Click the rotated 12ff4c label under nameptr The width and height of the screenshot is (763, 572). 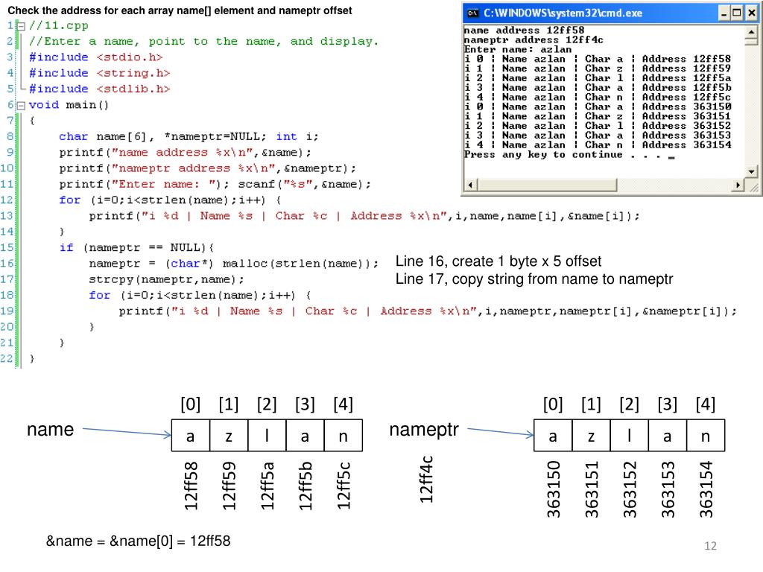tap(425, 480)
